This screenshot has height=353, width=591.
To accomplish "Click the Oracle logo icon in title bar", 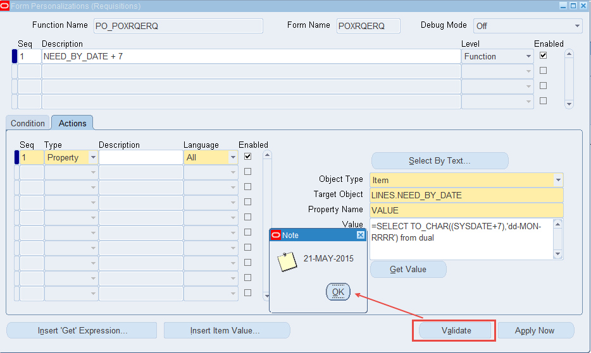I will [4, 6].
